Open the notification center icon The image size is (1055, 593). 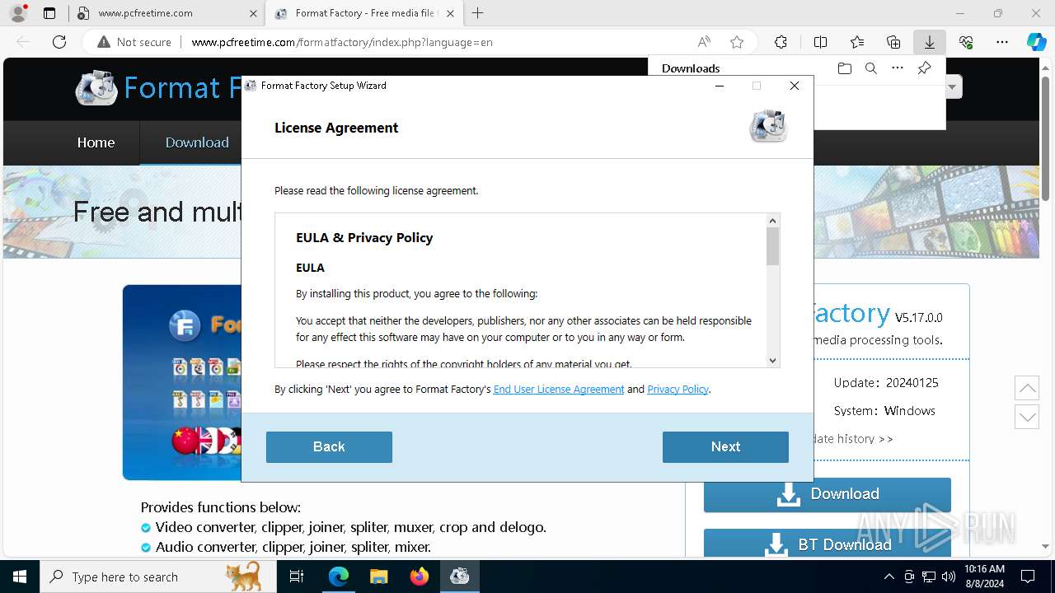(x=1028, y=577)
